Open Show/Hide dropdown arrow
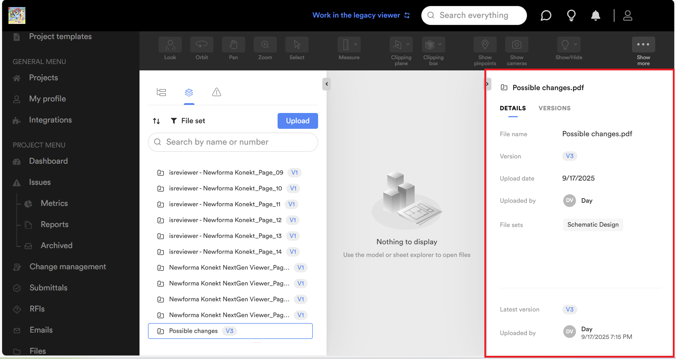Image resolution: width=676 pixels, height=359 pixels. click(576, 44)
